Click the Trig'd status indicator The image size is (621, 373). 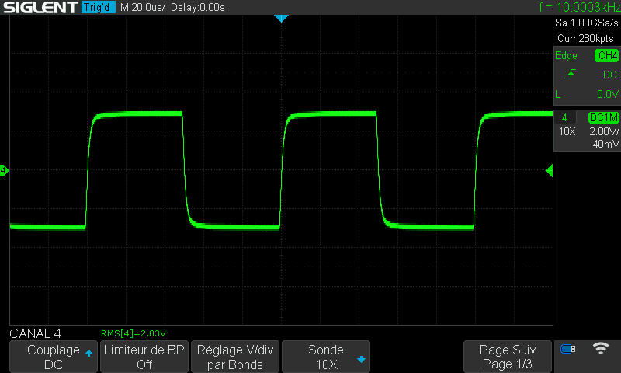pyautogui.click(x=97, y=8)
